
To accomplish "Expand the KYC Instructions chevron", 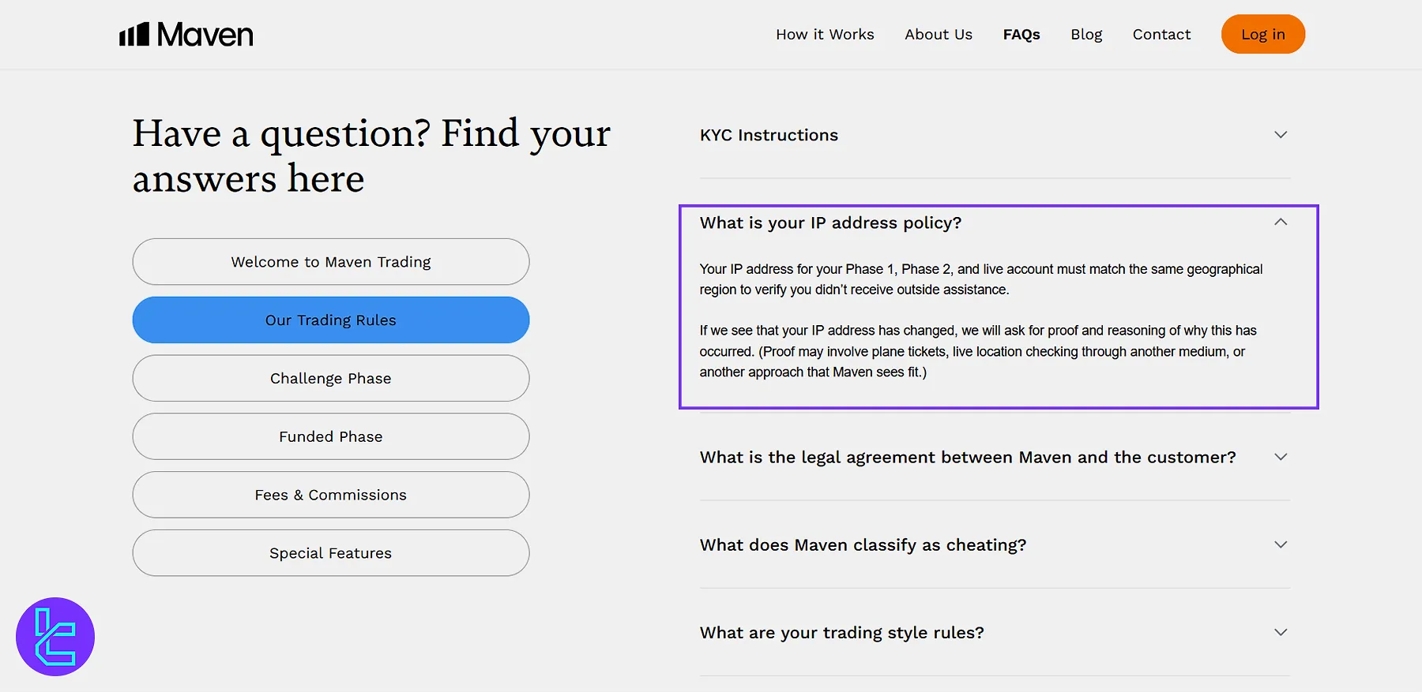I will click(x=1281, y=135).
